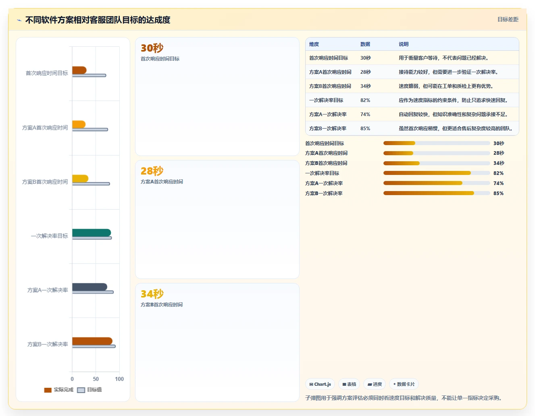Viewport: 535px width, 416px height.
Task: Click the 维度 column header
Action: pos(314,44)
